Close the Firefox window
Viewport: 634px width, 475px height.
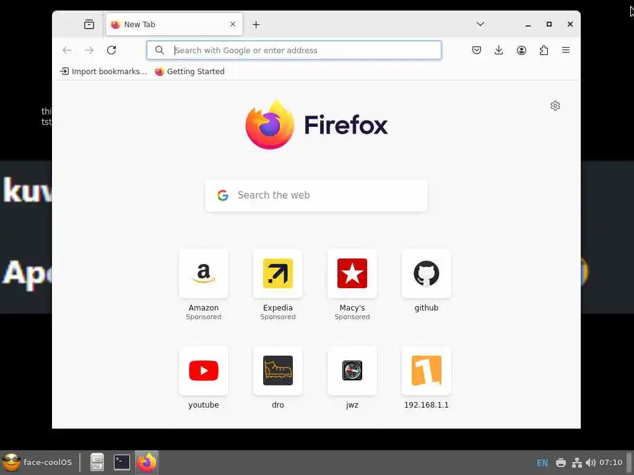[570, 24]
